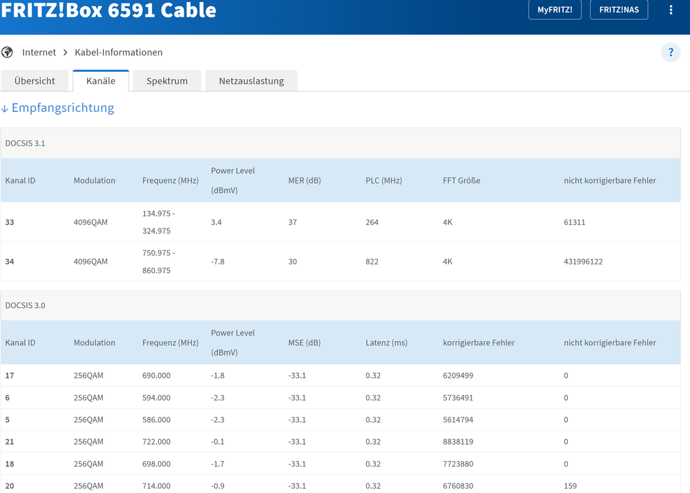
Task: Open the FRITZ!NAS button
Action: point(619,10)
